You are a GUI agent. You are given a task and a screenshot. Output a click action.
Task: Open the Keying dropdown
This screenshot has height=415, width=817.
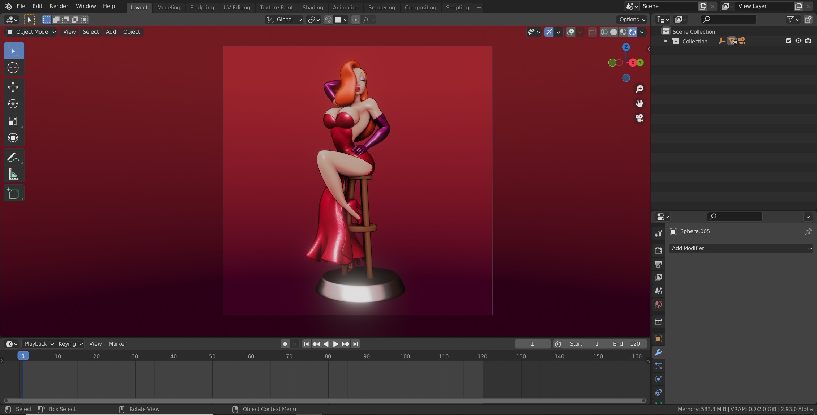coord(70,344)
